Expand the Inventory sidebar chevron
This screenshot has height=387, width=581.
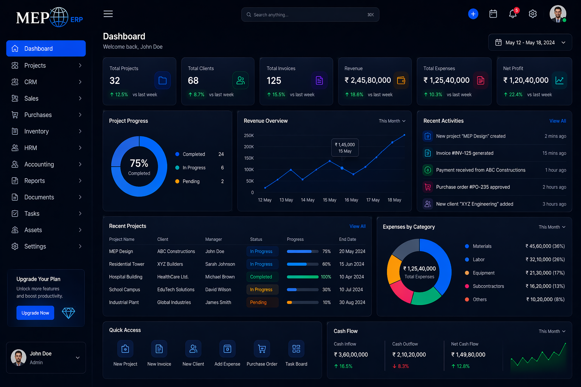80,131
